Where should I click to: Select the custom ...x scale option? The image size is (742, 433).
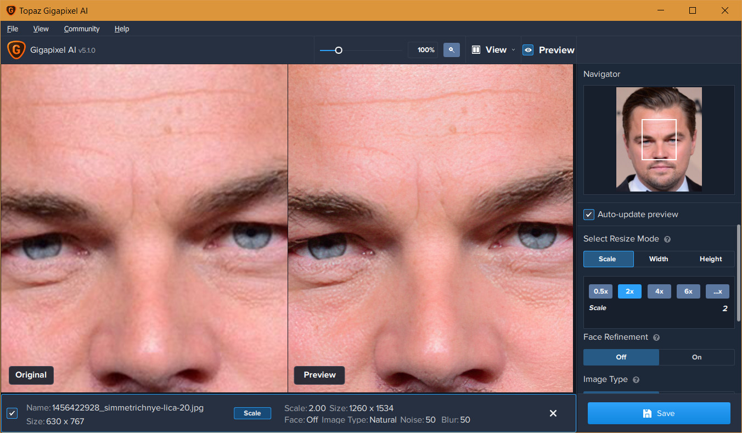tap(717, 291)
